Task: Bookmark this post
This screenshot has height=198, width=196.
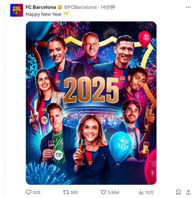Action: coord(178,192)
